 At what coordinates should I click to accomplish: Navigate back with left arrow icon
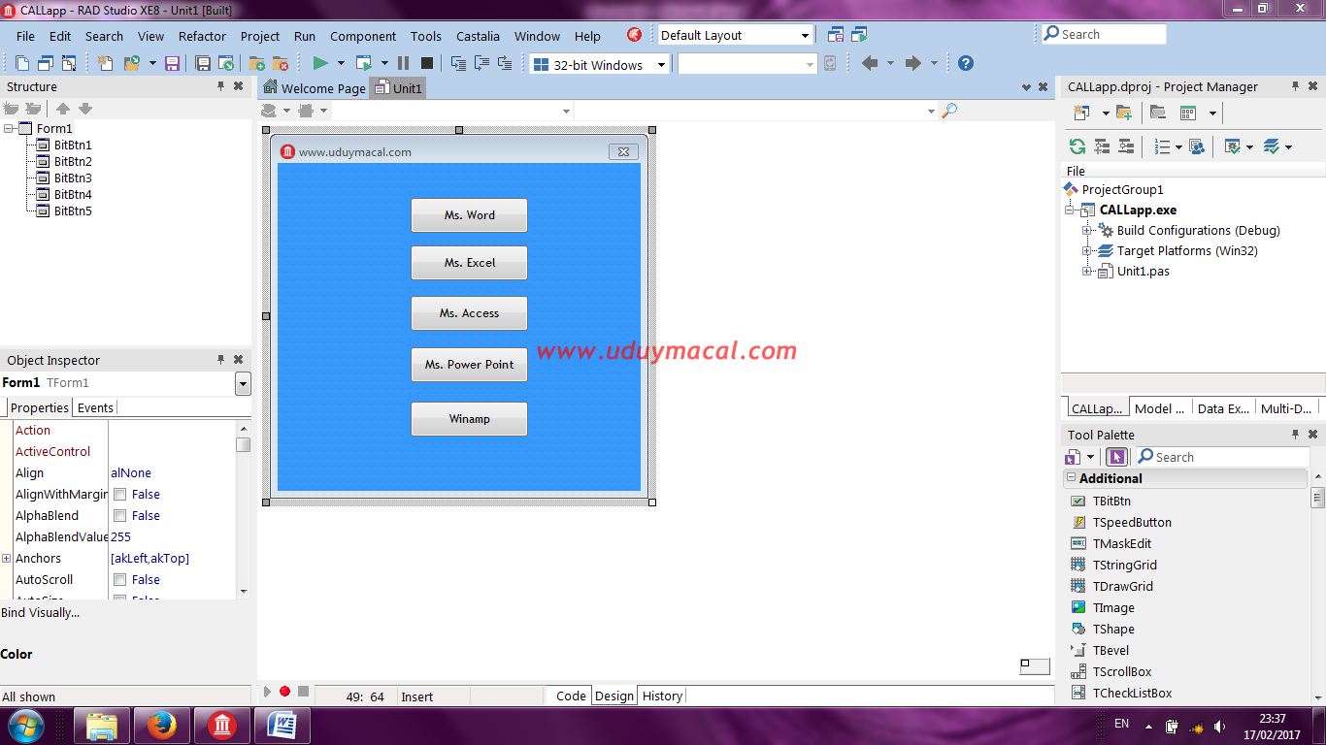[x=870, y=63]
